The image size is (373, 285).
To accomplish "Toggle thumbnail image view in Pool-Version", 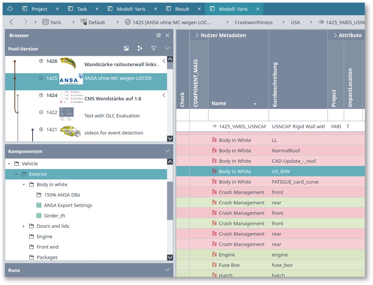I will coord(126,49).
